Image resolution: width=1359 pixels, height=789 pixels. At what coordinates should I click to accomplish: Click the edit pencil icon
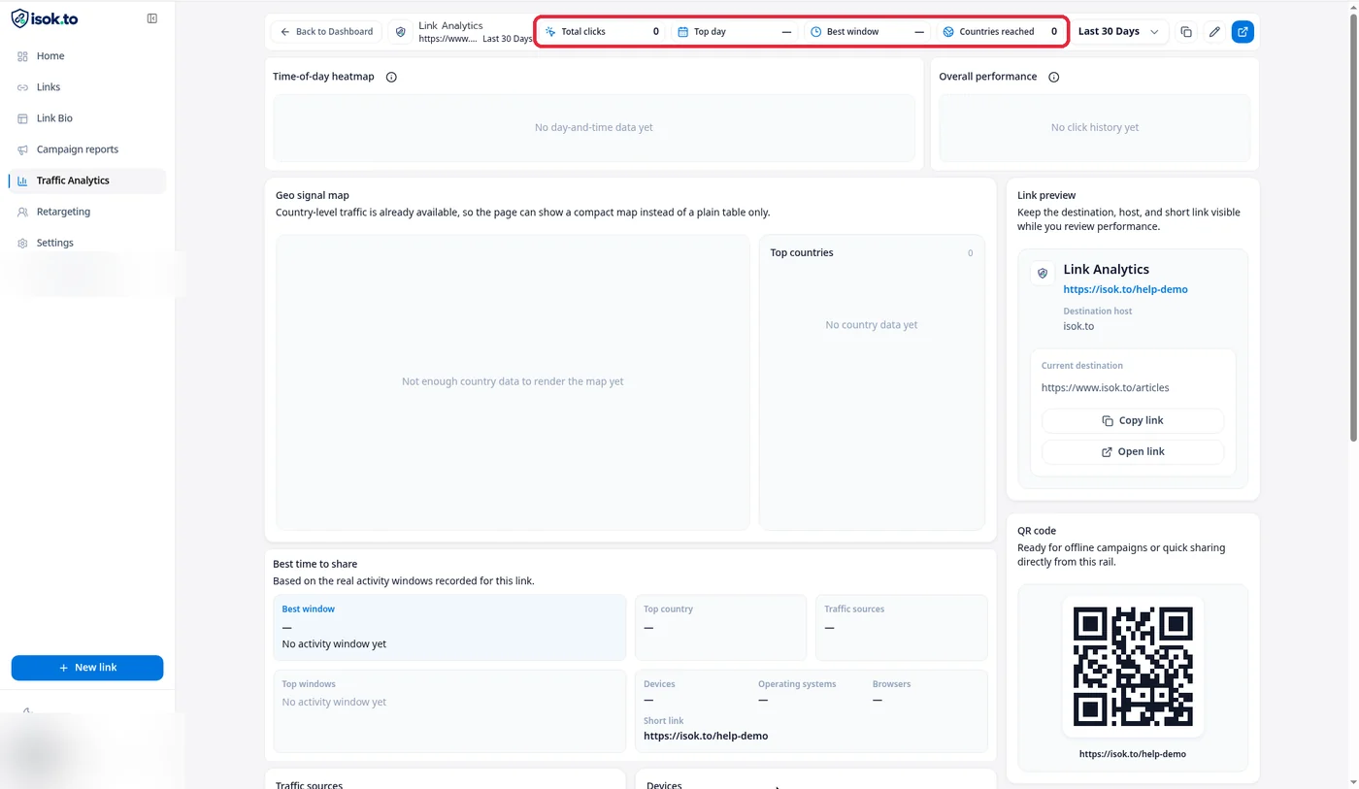pos(1214,32)
